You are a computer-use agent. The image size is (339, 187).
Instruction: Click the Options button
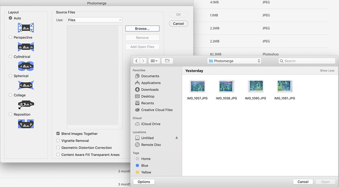click(144, 182)
